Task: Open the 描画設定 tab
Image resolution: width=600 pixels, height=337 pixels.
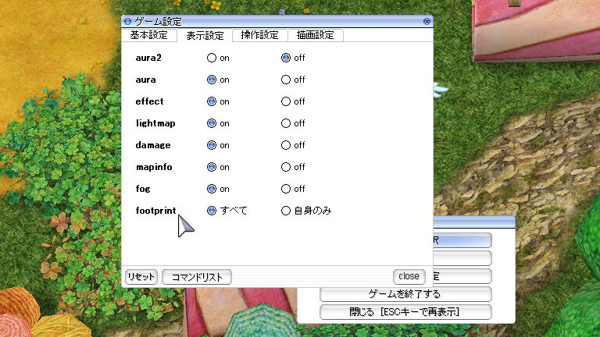Action: (316, 35)
